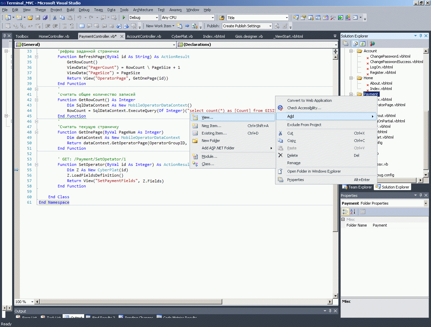Open the Debug configuration dropdown
Viewport: 431px width, 327px height.
pos(157,18)
